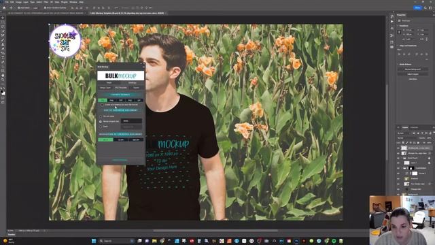Click the resize longest side value field
This screenshot has width=435, height=245.
coord(132,121)
